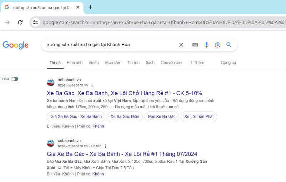Viewport: 286px width, 182px height.
Task: Click the Xe Ba Gác Điện chip
Action: point(125,117)
